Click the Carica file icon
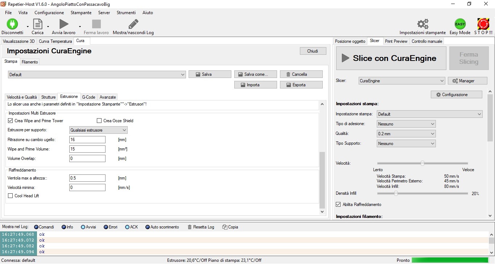The height and width of the screenshot is (264, 495). (37, 24)
